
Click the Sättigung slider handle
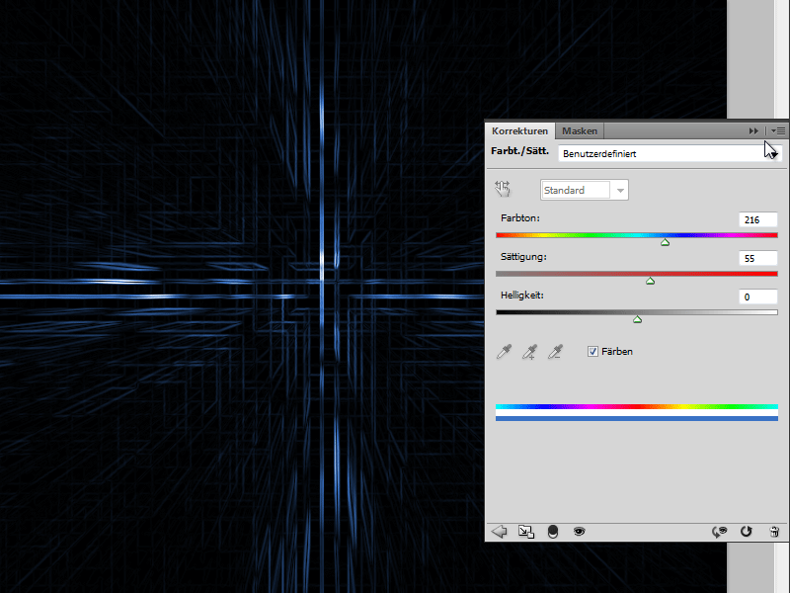[651, 281]
